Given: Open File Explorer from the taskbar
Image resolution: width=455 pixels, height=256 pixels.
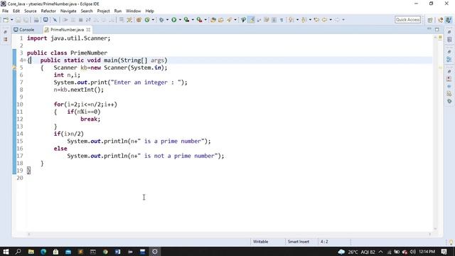Looking at the screenshot, I should click(31, 252).
